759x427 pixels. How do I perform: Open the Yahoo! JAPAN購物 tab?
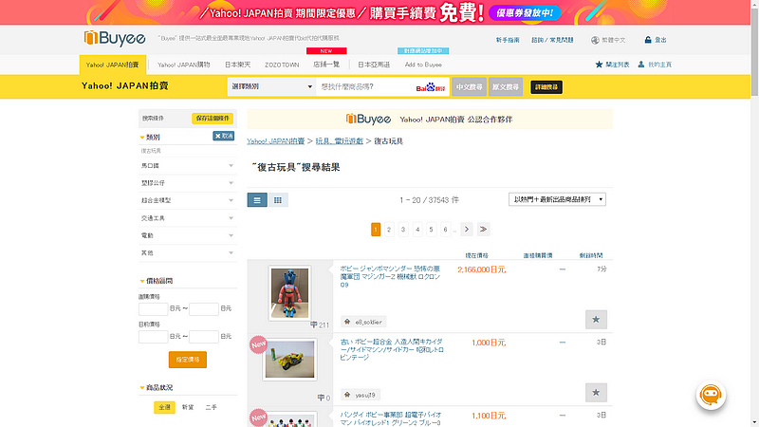183,65
